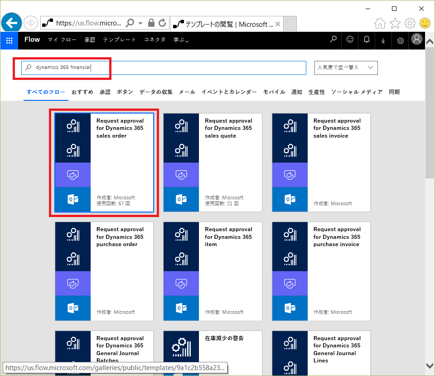Open the browser tools gear icon

click(410, 23)
